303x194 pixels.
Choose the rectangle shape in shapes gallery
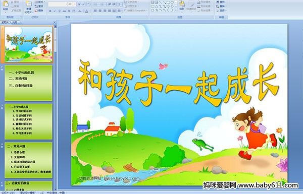point(168,3)
